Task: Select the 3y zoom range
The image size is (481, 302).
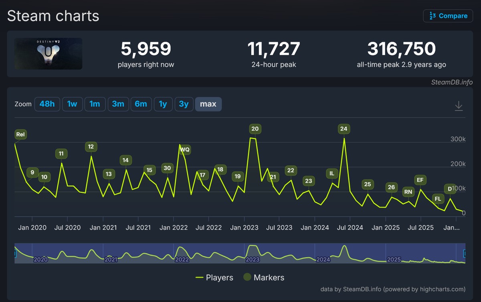Action: click(x=184, y=104)
